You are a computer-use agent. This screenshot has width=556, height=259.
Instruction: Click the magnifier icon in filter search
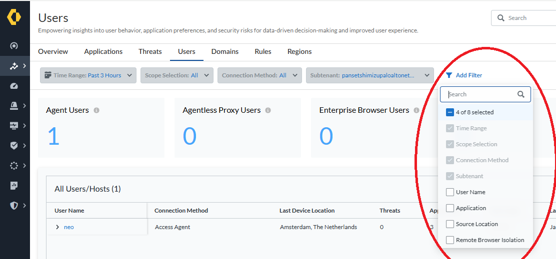(521, 94)
